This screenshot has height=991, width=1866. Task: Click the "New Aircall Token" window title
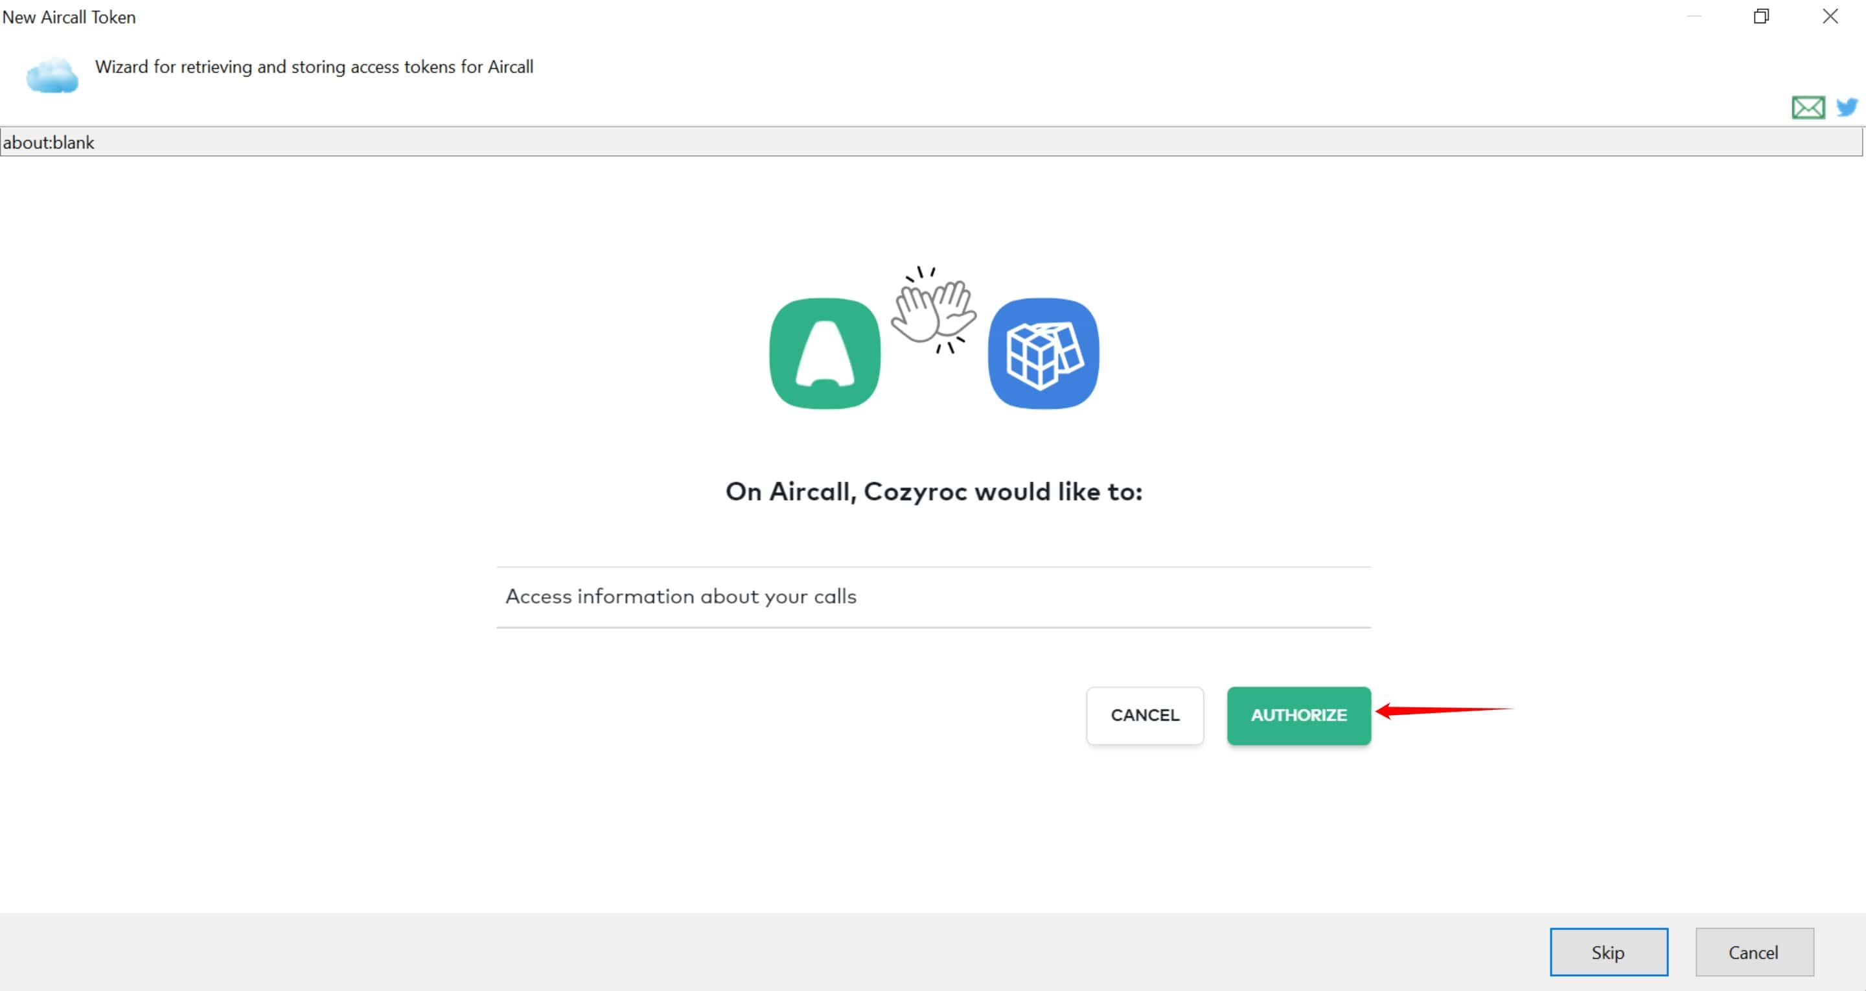(69, 17)
